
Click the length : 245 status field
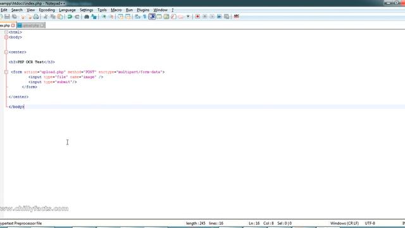(x=196, y=223)
